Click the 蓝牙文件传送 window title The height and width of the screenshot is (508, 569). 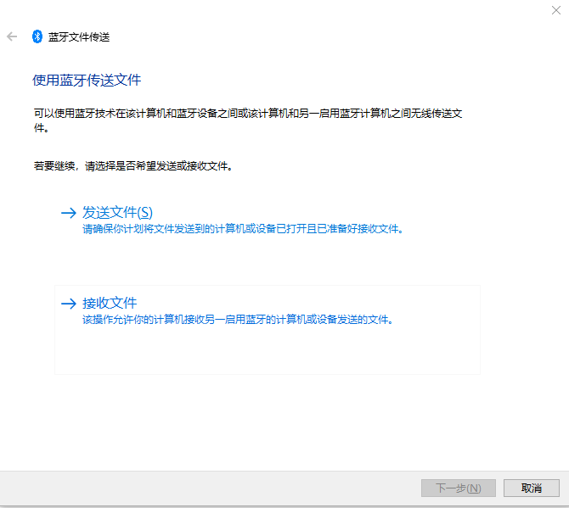(79, 37)
